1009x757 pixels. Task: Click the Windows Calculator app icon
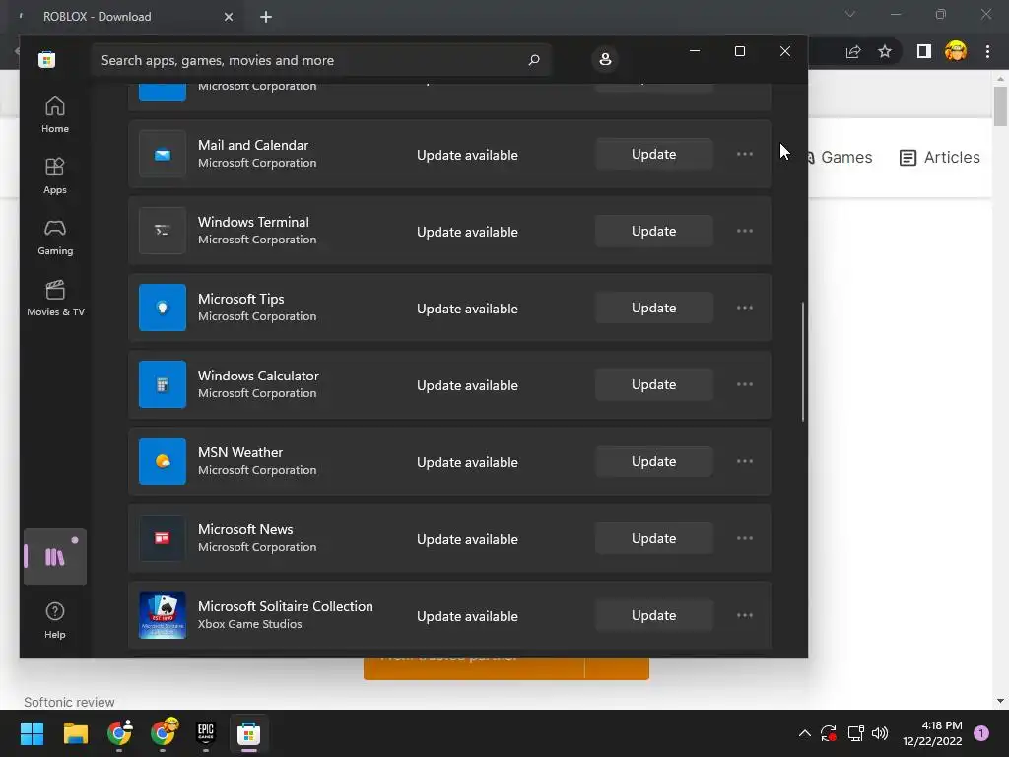click(163, 384)
